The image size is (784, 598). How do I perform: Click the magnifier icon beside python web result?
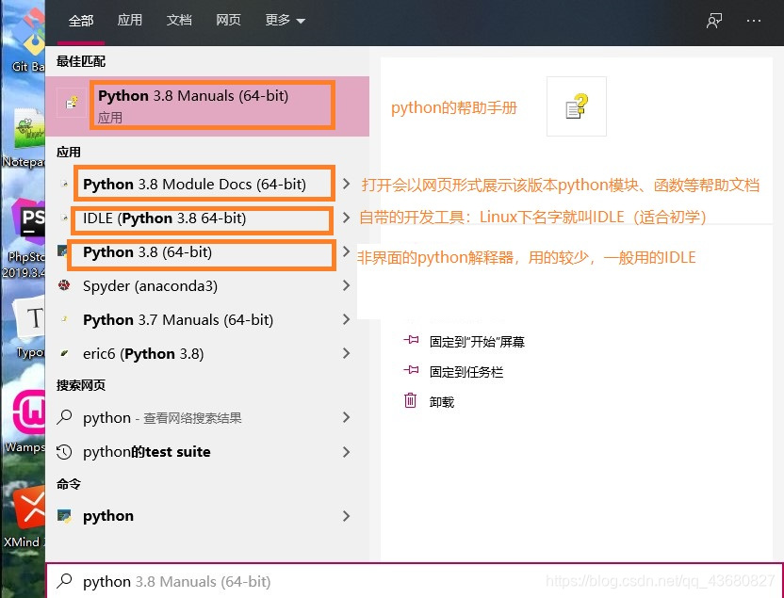pyautogui.click(x=64, y=416)
